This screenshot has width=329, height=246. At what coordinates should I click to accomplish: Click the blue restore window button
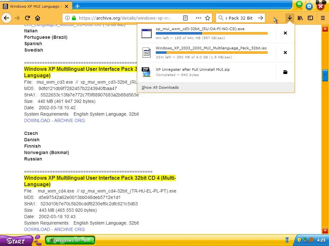(309, 6)
